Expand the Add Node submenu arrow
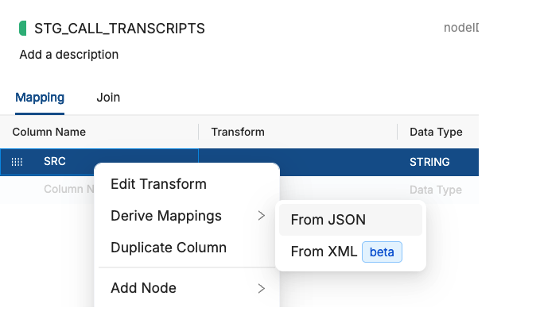This screenshot has width=540, height=319. 261,288
